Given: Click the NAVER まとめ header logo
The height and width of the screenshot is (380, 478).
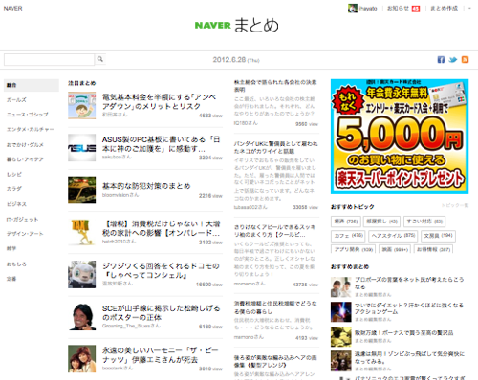Looking at the screenshot, I should [237, 26].
